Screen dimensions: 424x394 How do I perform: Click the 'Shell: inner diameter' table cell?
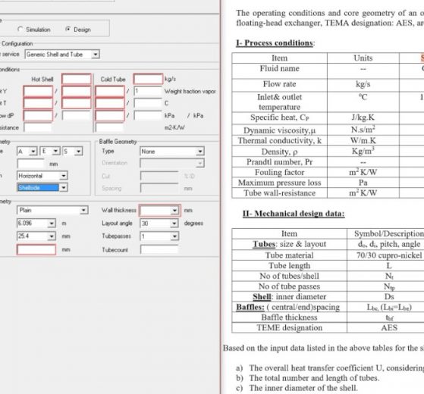[289, 296]
